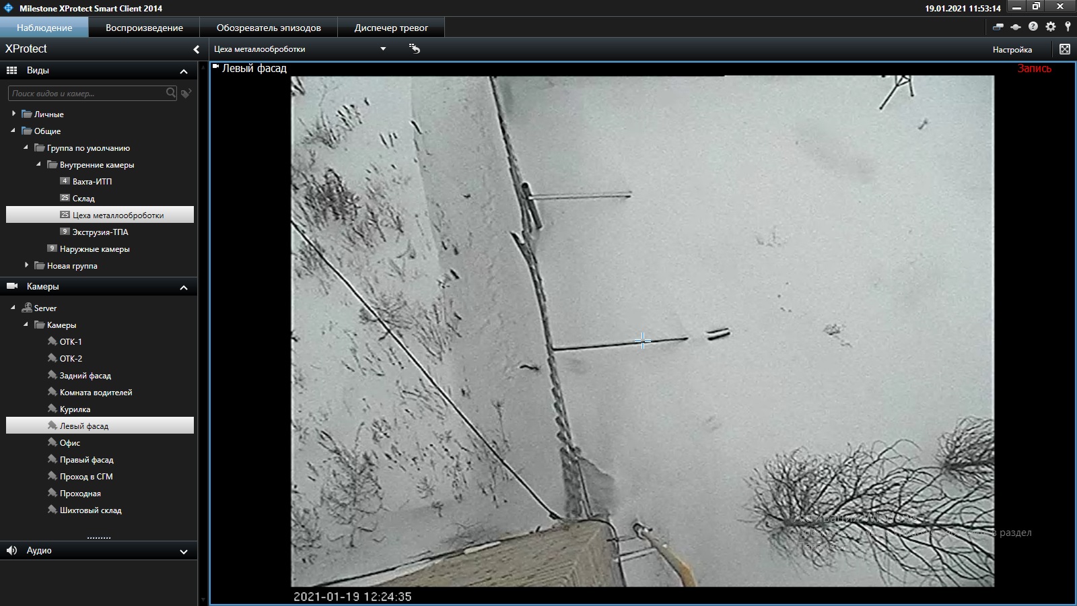Click the Общие folder icon

27,131
